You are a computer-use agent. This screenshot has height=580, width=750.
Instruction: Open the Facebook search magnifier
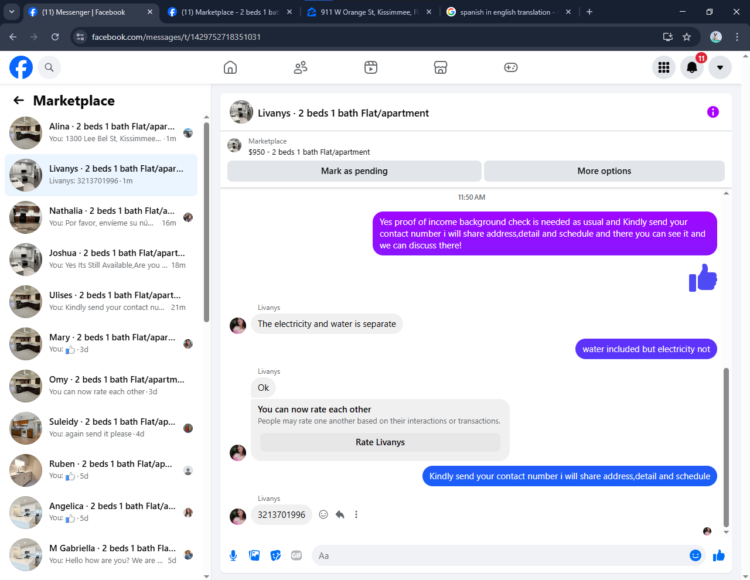[49, 67]
